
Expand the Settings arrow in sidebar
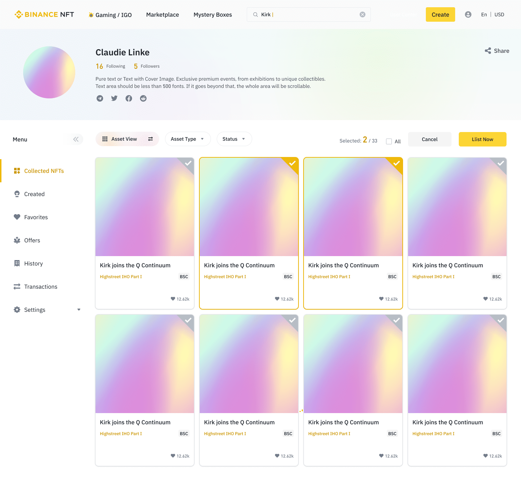79,310
